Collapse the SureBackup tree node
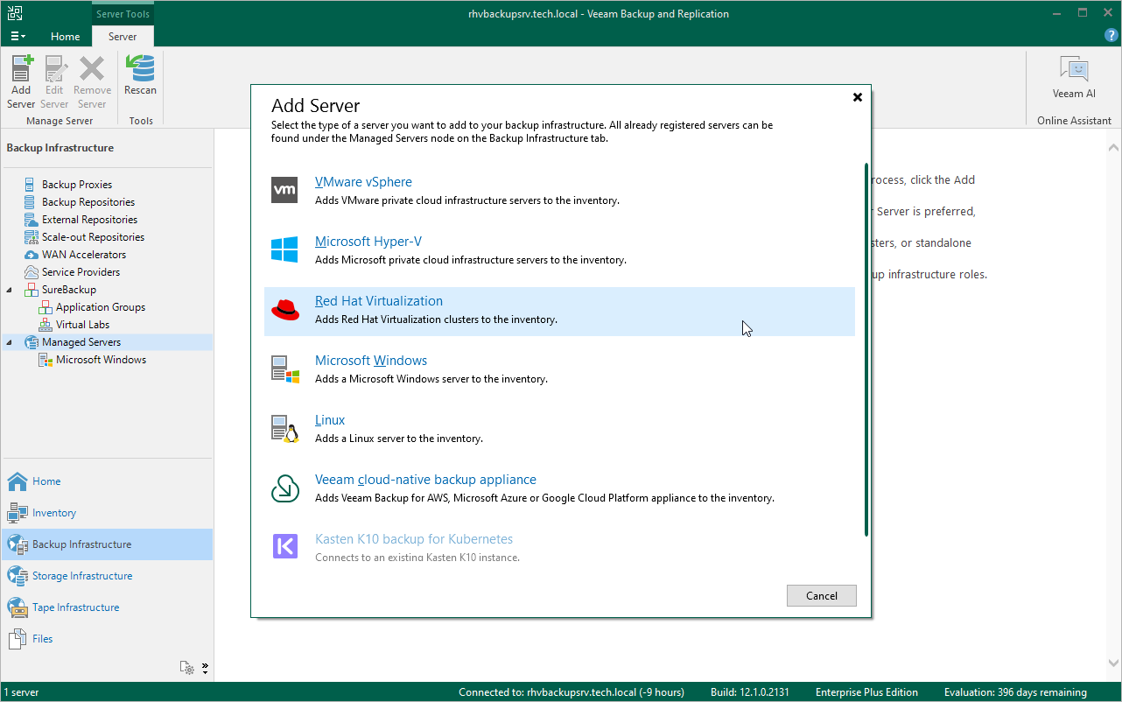1122x702 pixels. (x=10, y=290)
